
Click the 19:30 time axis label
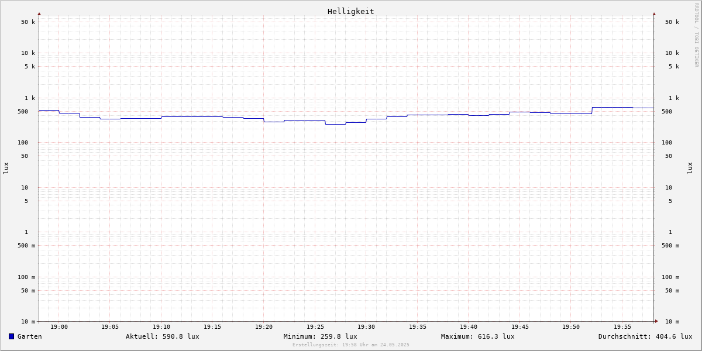point(366,327)
